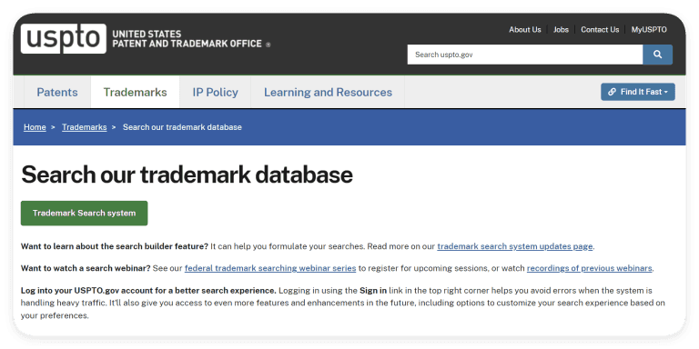Select the IP Policy tab
This screenshot has width=699, height=349.
pyautogui.click(x=216, y=92)
